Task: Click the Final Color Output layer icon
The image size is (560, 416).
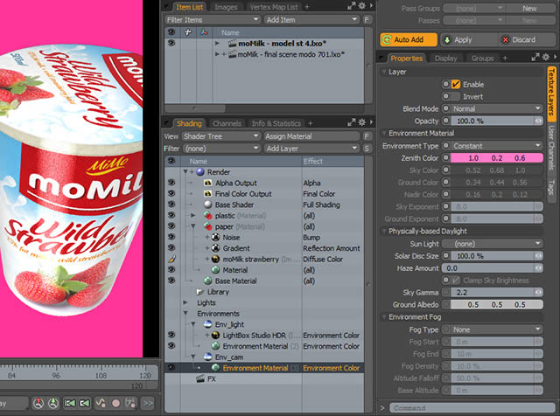Action: tap(208, 194)
